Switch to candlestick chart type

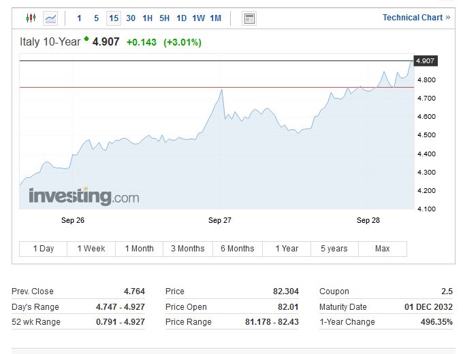tap(31, 18)
